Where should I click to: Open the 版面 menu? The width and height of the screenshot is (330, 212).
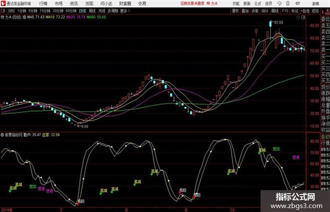(247, 3)
